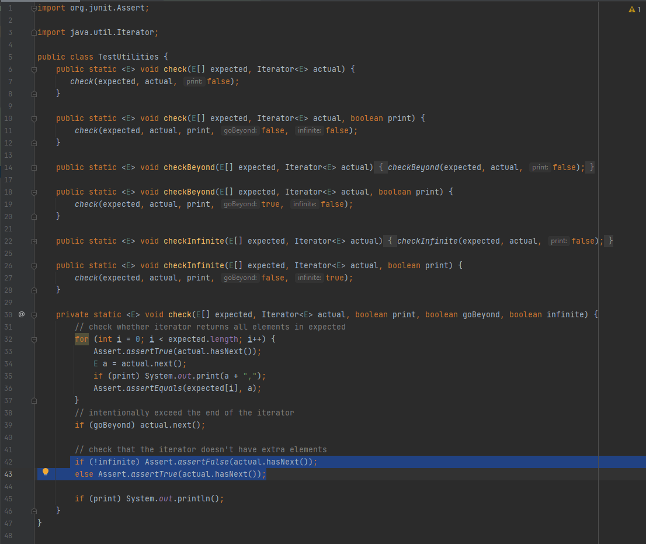Click the @ gutter marker on line 30

(22, 314)
